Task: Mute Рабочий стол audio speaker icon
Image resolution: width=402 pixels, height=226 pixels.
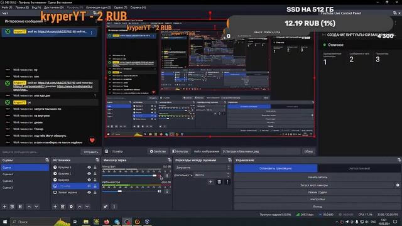Action: point(160,191)
